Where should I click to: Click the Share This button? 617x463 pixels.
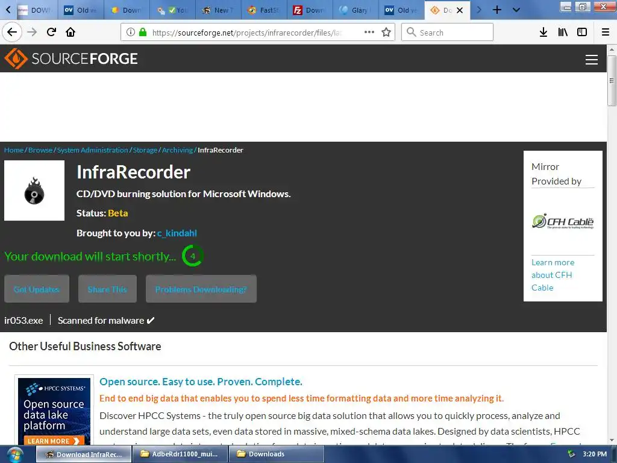pyautogui.click(x=107, y=289)
